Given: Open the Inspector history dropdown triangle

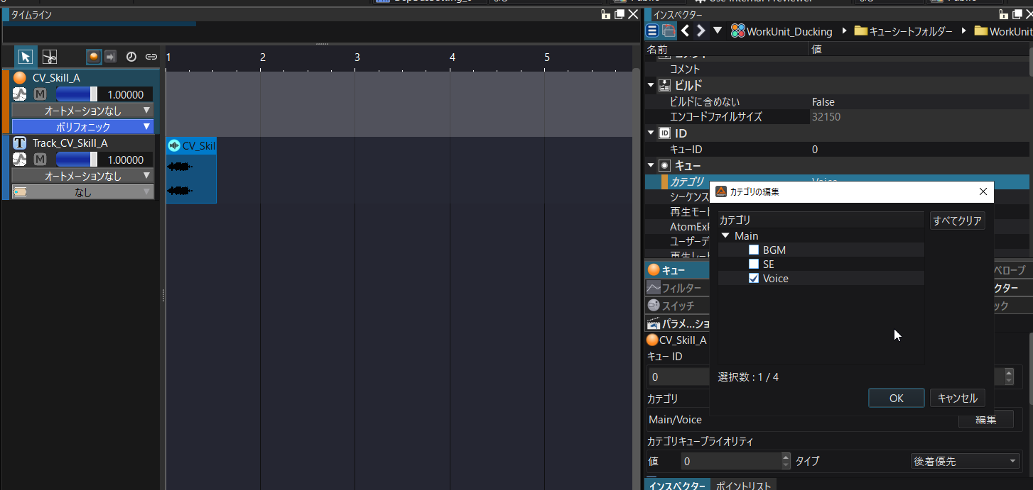Looking at the screenshot, I should pyautogui.click(x=717, y=30).
